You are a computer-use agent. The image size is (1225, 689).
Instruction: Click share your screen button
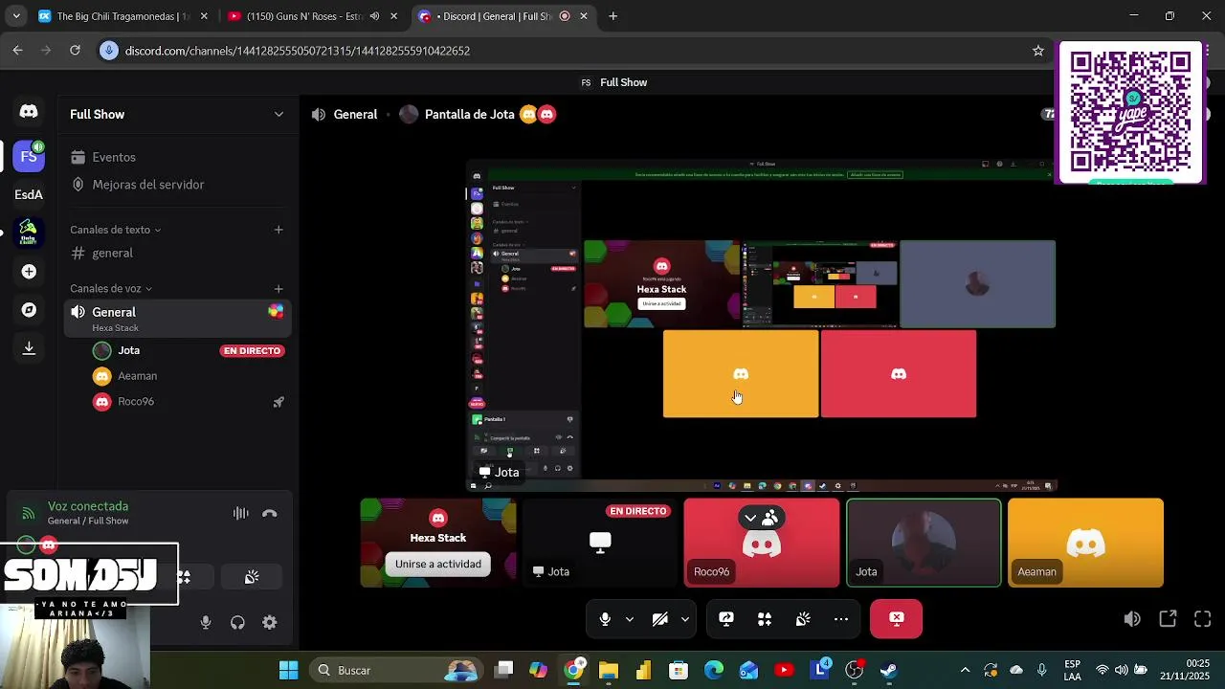[726, 619]
